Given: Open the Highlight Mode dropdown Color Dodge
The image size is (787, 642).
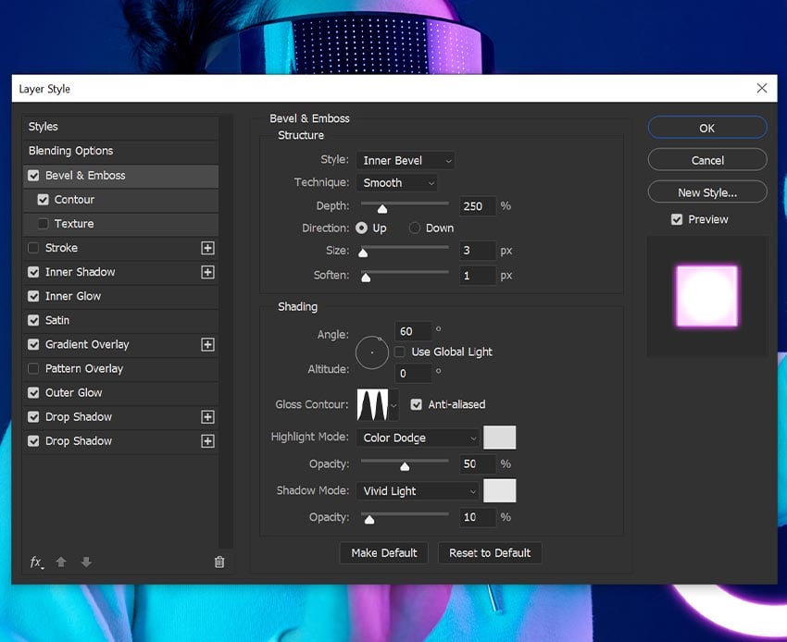Looking at the screenshot, I should tap(418, 438).
